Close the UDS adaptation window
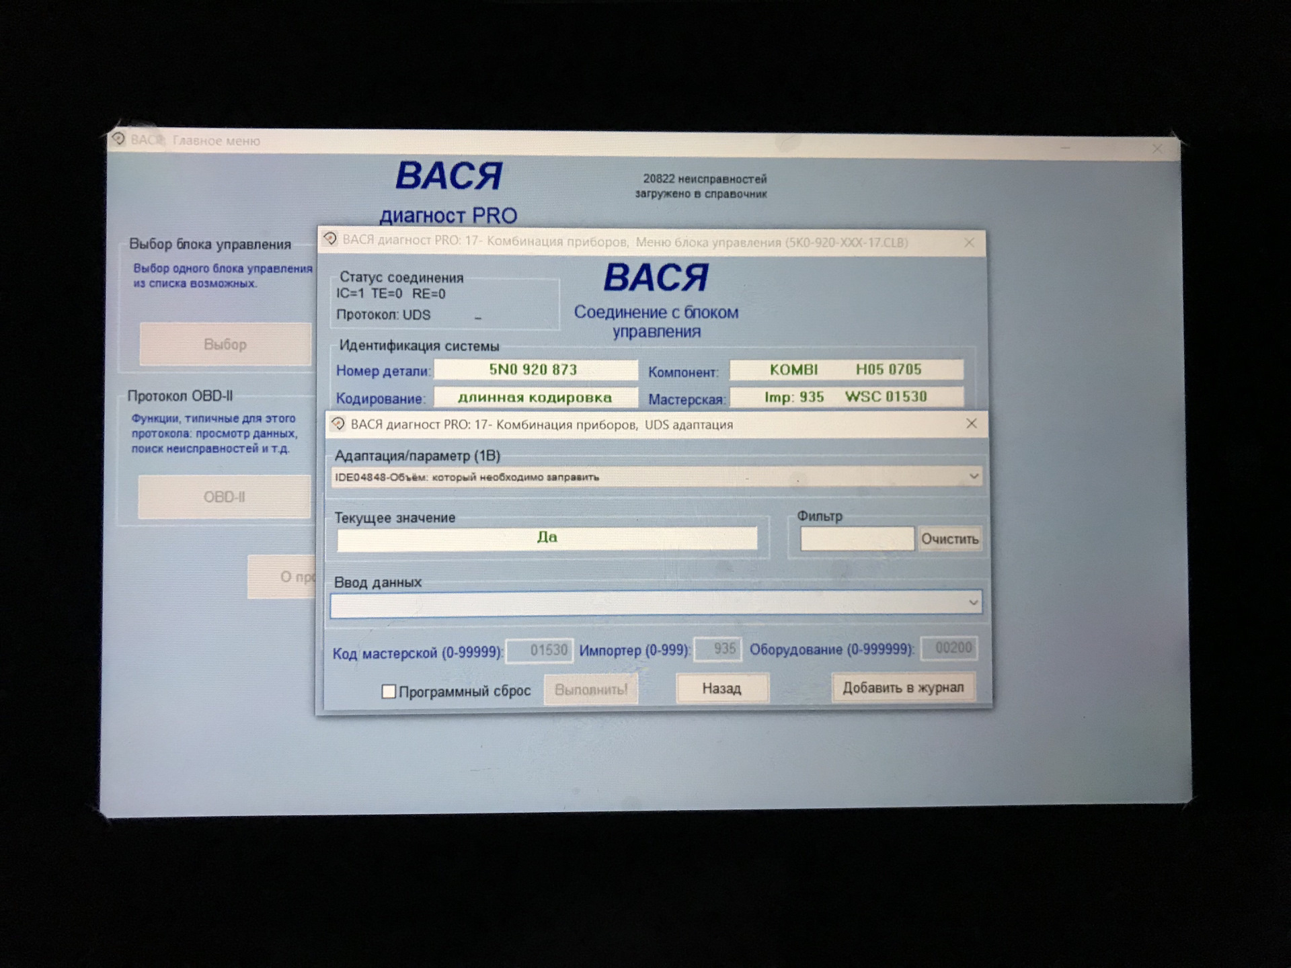This screenshot has width=1291, height=968. (x=972, y=424)
